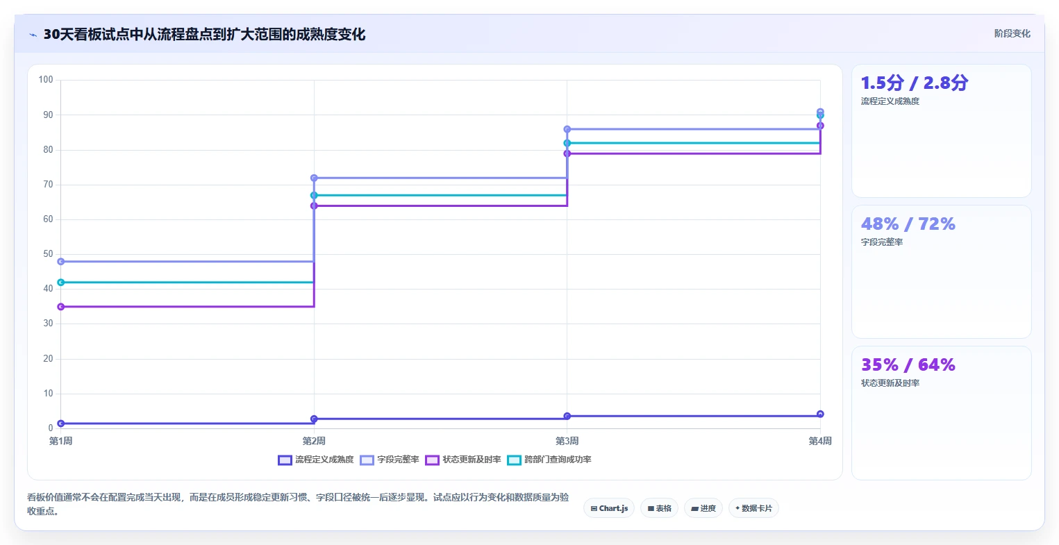
Task: Select the 状态更新及时率 point at 第2周 (64)
Action: 314,206
